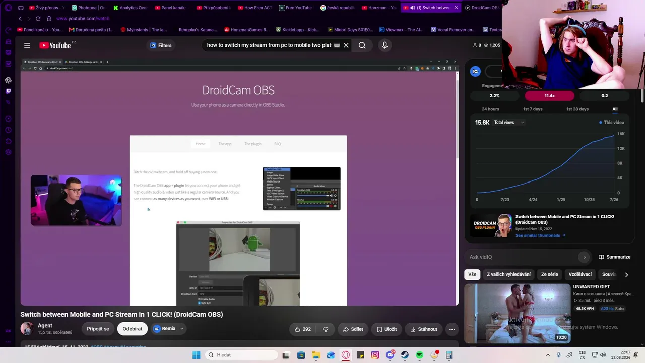Open Opera GX from the taskbar

(x=346, y=355)
